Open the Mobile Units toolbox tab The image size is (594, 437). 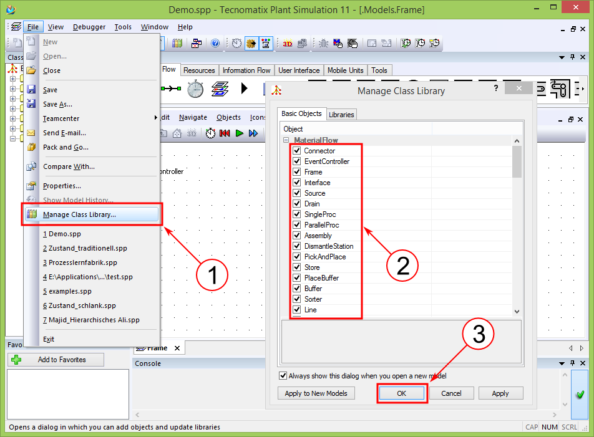pyautogui.click(x=345, y=70)
